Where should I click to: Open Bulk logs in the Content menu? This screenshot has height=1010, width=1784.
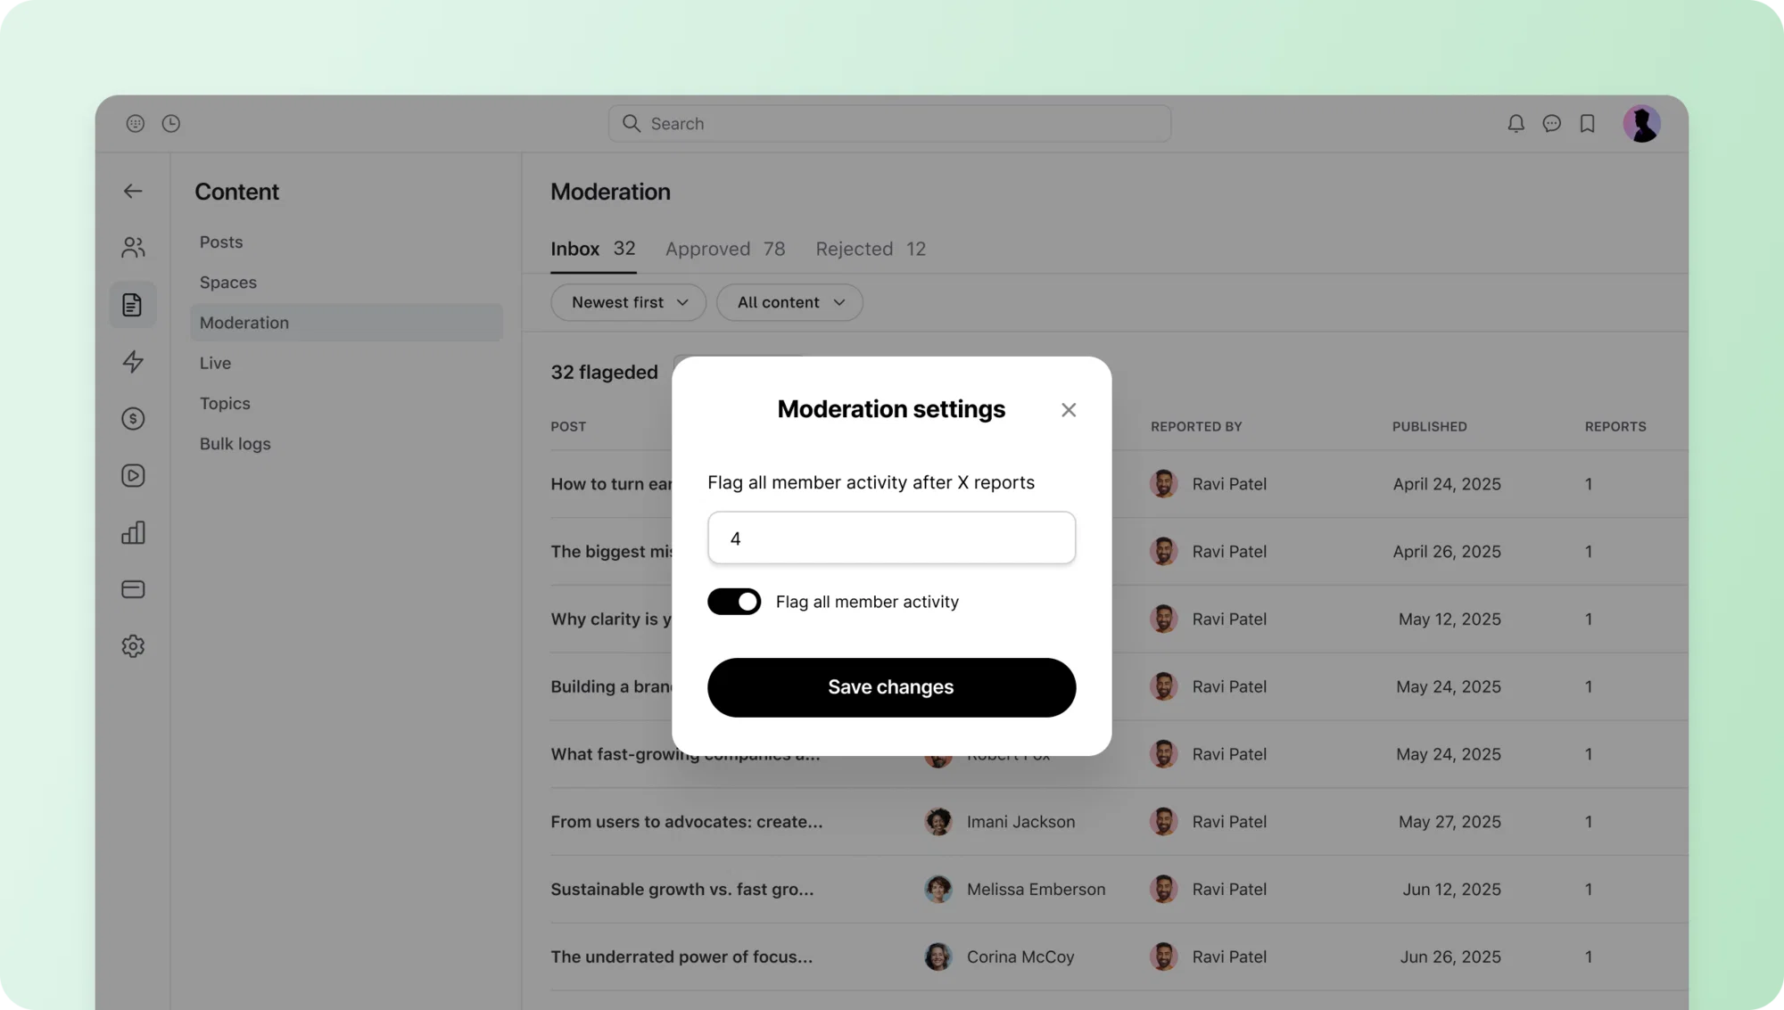(x=235, y=444)
